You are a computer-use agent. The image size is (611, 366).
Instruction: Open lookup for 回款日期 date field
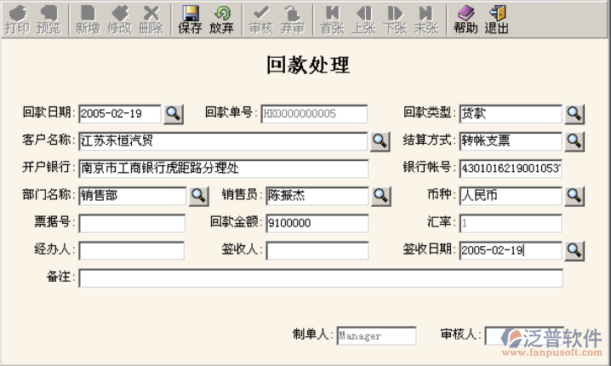[x=174, y=113]
